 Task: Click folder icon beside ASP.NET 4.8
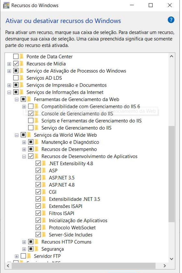pos(44,185)
